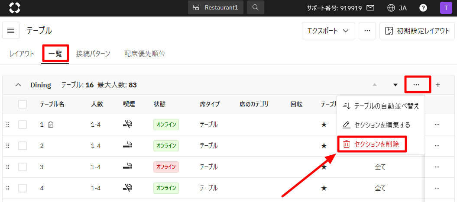The width and height of the screenshot is (457, 202).
Task: Click the search magnifier icon
Action: click(256, 7)
